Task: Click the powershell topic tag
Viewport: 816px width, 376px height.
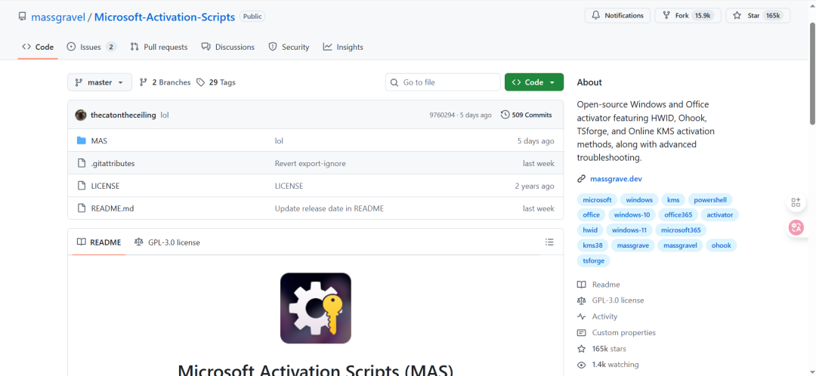Action: coord(710,199)
